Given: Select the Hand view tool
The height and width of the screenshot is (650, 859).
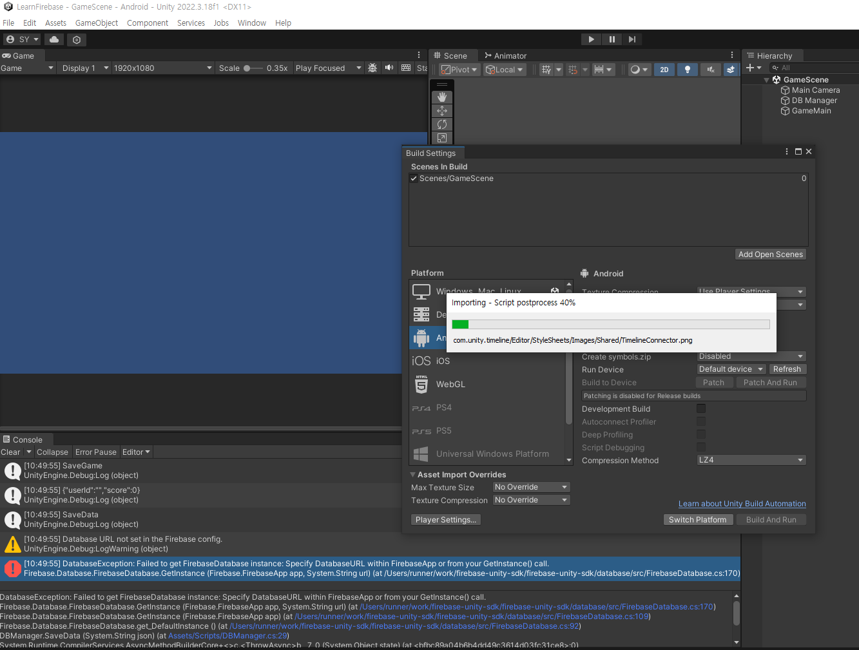Looking at the screenshot, I should pyautogui.click(x=442, y=97).
